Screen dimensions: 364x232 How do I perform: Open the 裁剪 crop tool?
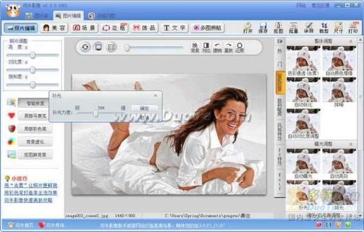pyautogui.click(x=324, y=28)
